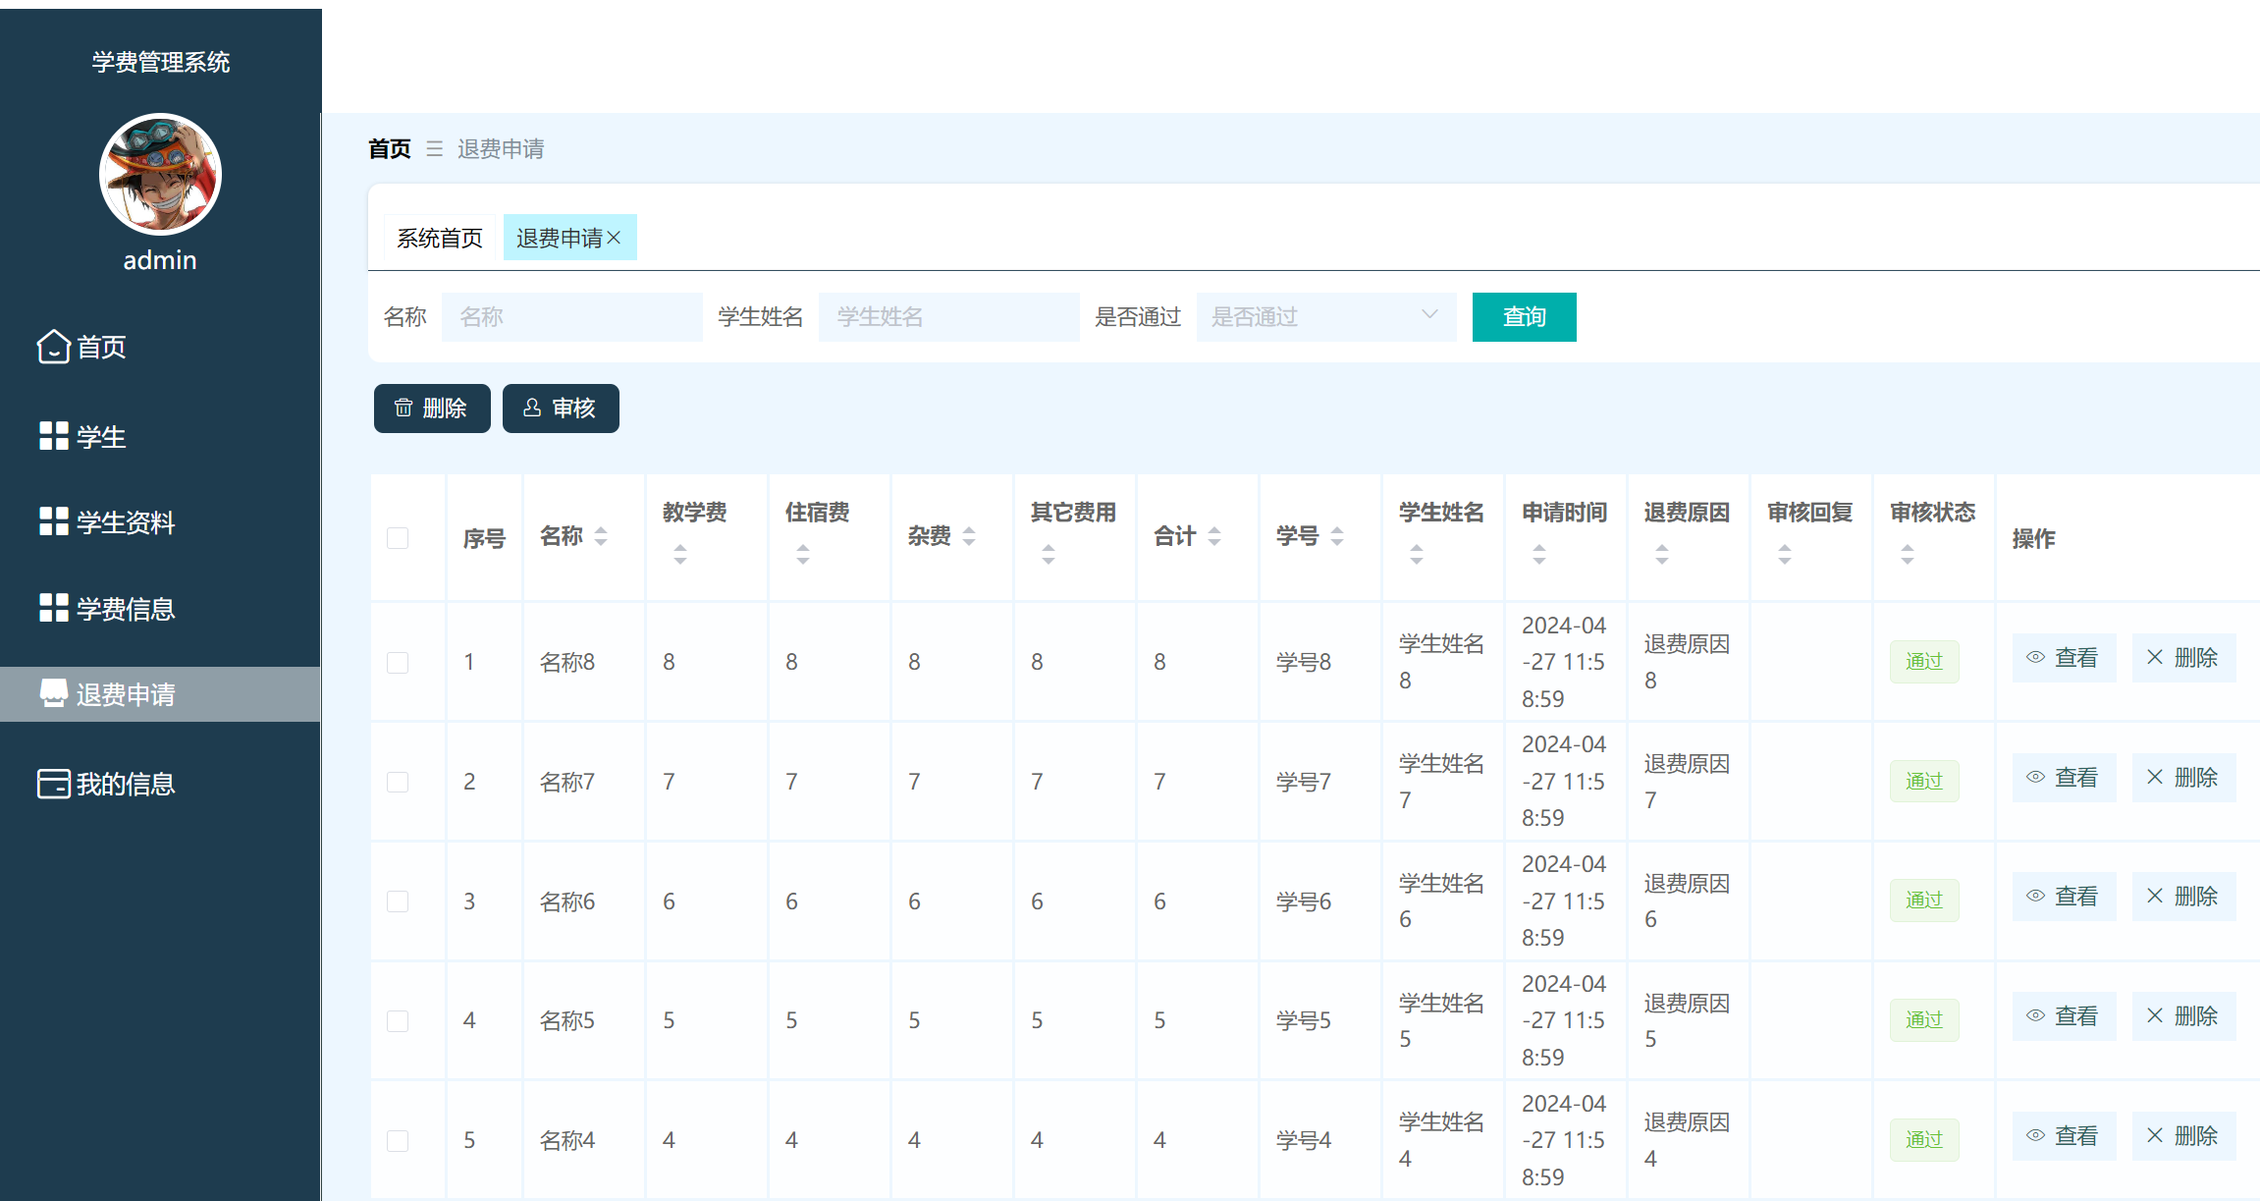
Task: Sort by the 审核回复 column arrows
Action: tap(1785, 554)
